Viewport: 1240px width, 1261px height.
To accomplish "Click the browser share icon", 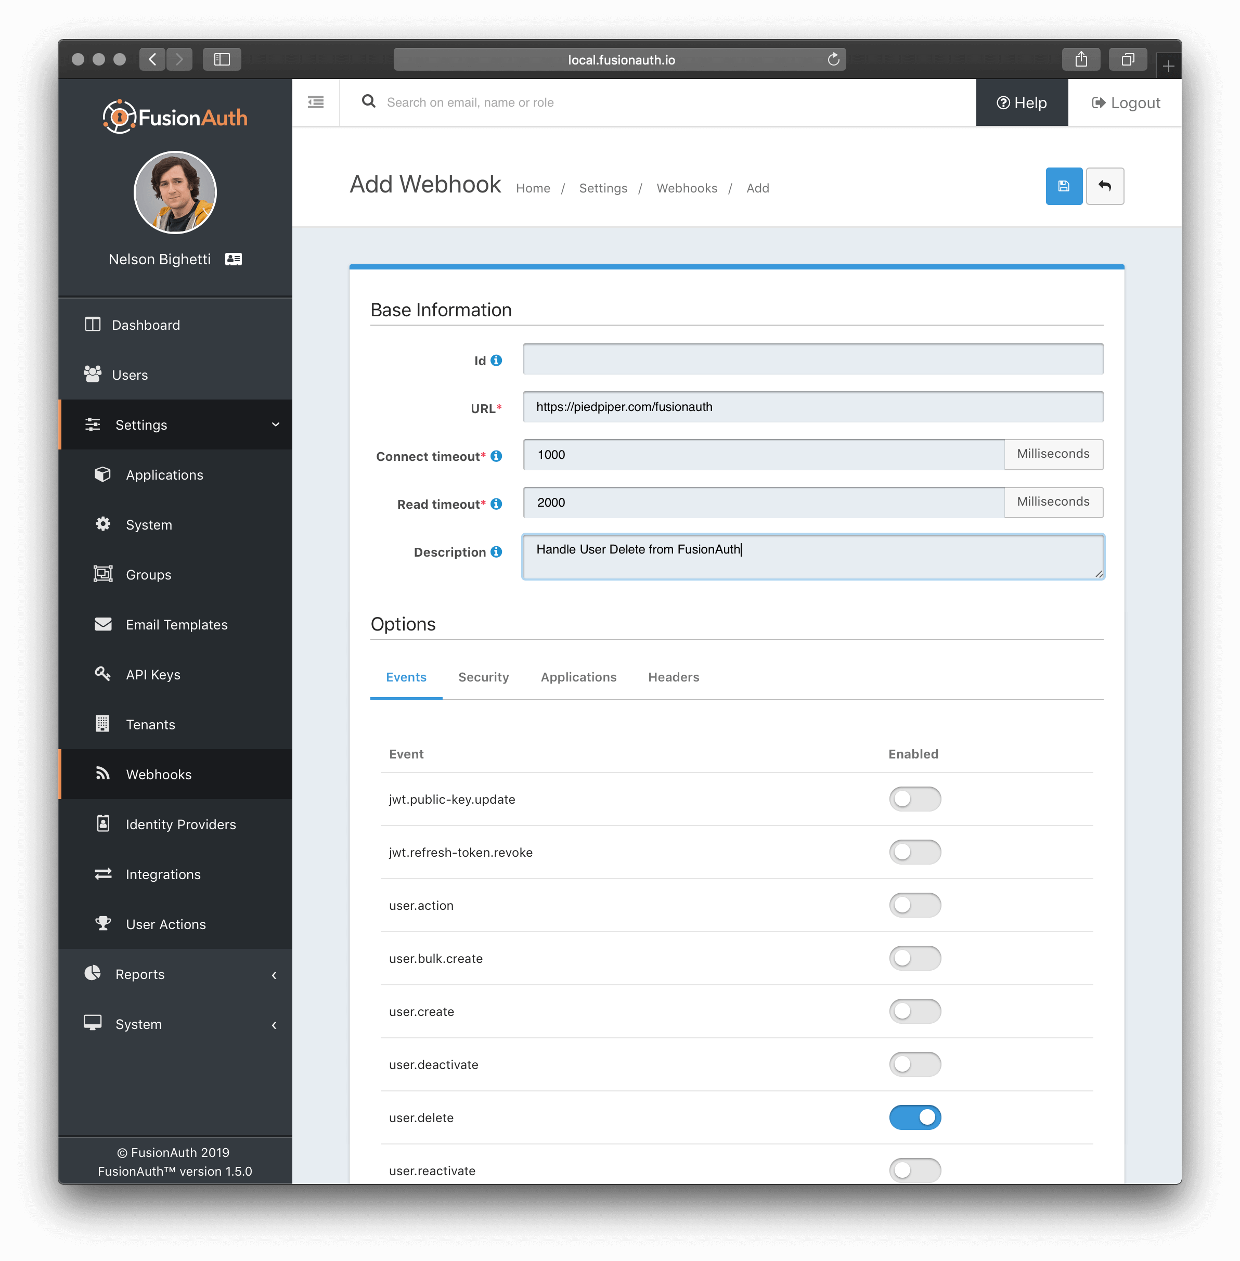I will point(1081,60).
